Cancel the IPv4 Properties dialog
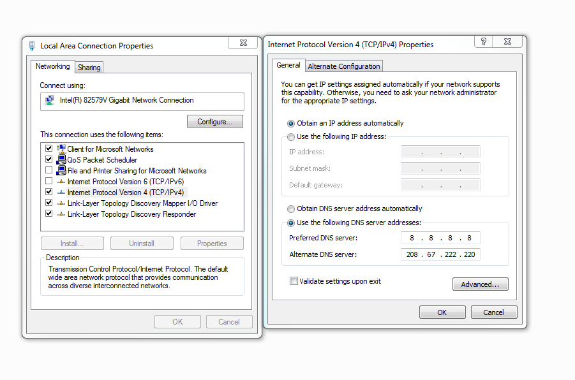575x380 pixels. tap(493, 312)
